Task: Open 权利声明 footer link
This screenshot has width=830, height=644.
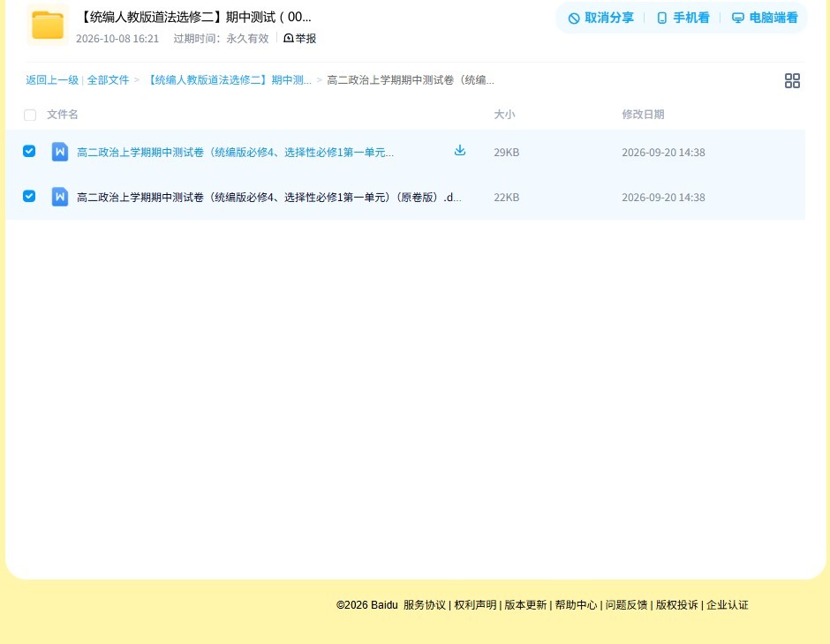Action: [x=475, y=605]
